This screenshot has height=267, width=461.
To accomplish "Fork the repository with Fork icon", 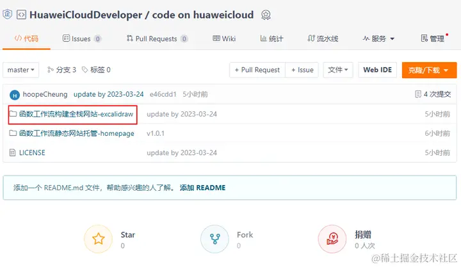I will (x=214, y=239).
